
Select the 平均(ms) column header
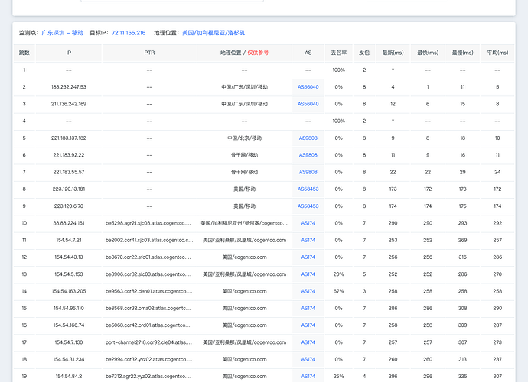(x=497, y=53)
